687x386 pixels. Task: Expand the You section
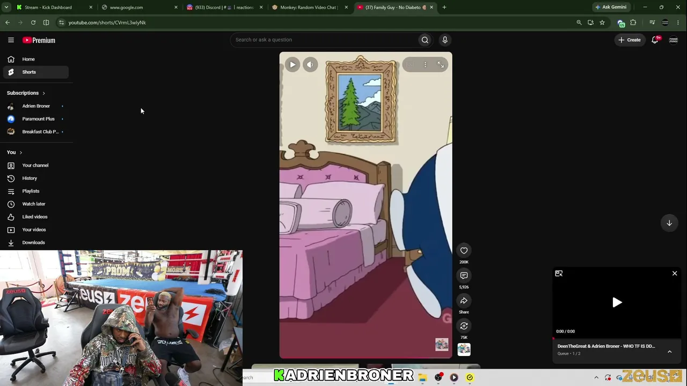click(14, 152)
